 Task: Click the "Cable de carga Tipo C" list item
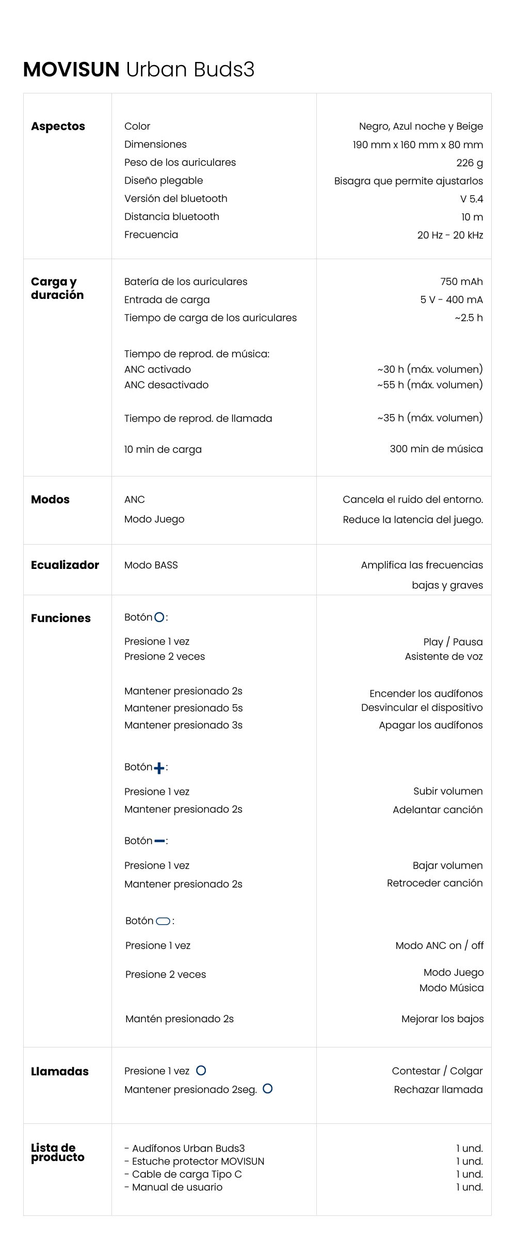186,1174
